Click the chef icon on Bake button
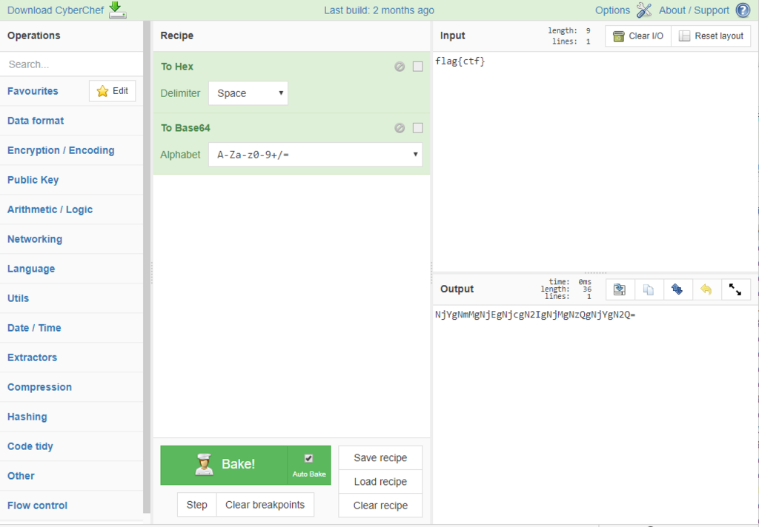 (x=205, y=465)
